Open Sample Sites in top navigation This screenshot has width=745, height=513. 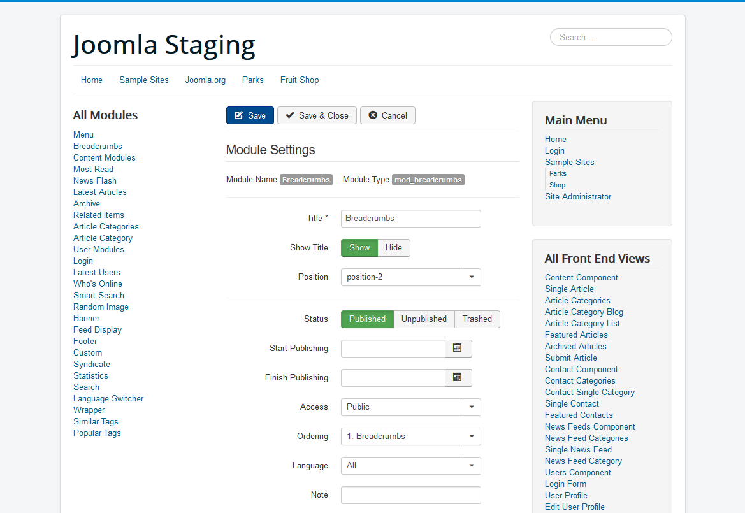click(x=144, y=80)
